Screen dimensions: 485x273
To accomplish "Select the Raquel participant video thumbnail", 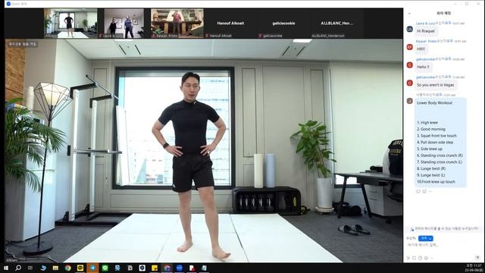I will point(177,24).
